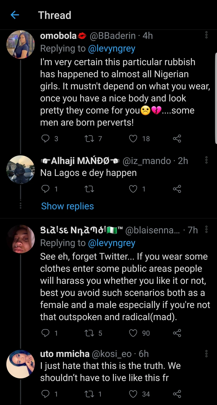217x405 pixels.
Task: Open more options for omobola's tweet
Action: click(206, 35)
